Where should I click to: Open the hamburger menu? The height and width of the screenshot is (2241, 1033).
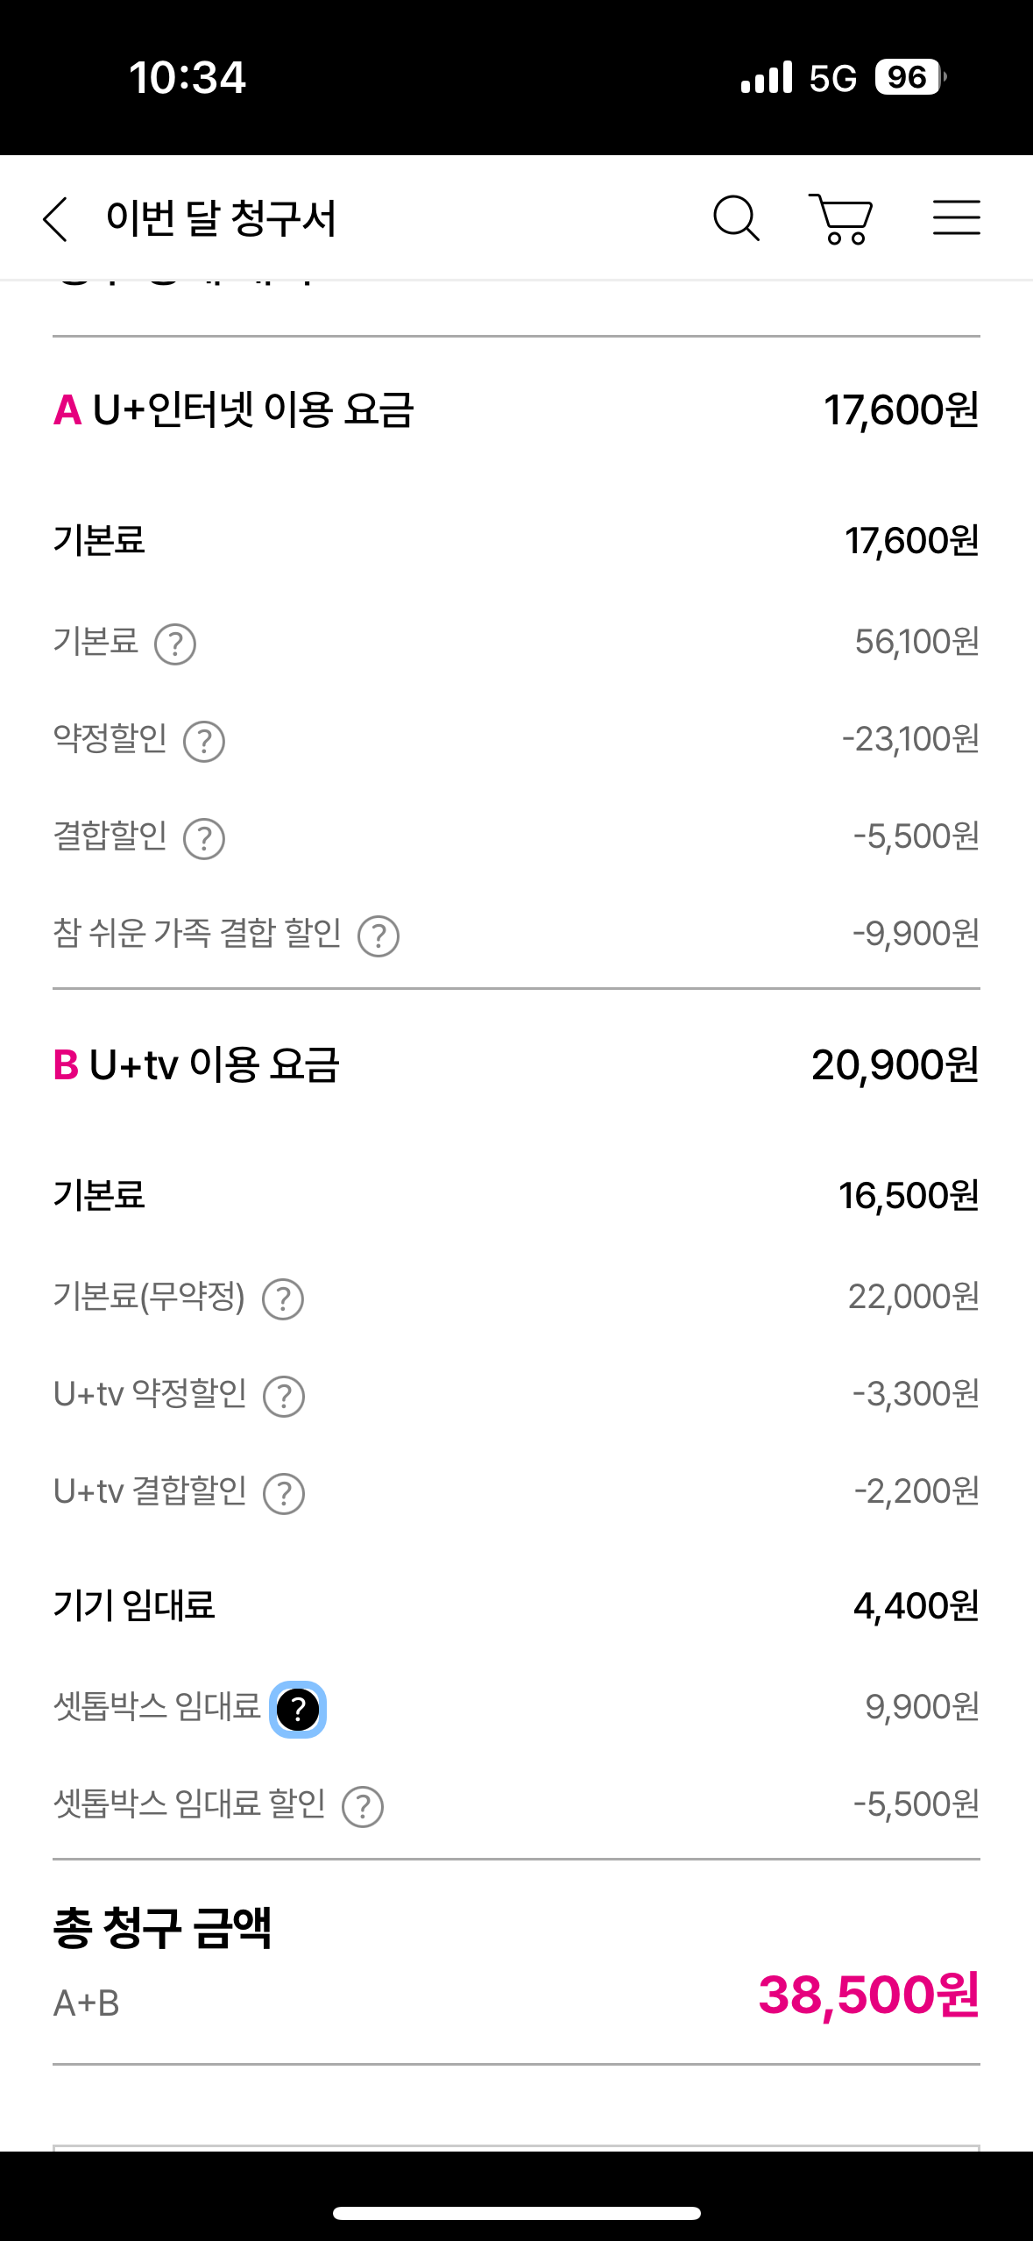956,217
